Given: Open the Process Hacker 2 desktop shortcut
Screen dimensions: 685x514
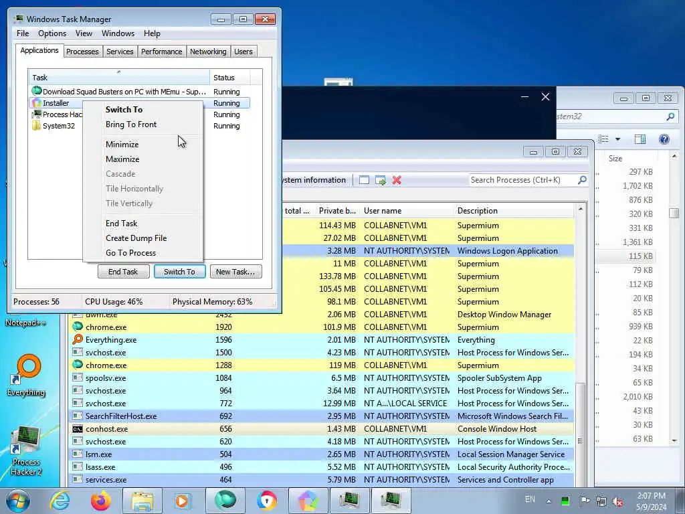Looking at the screenshot, I should (x=26, y=451).
